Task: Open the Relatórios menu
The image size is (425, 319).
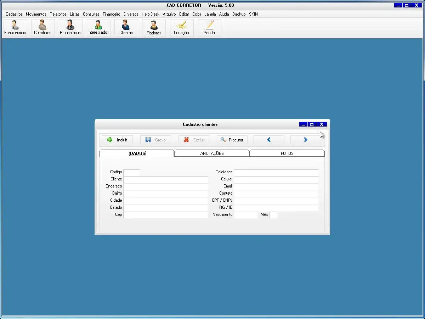Action: point(58,14)
